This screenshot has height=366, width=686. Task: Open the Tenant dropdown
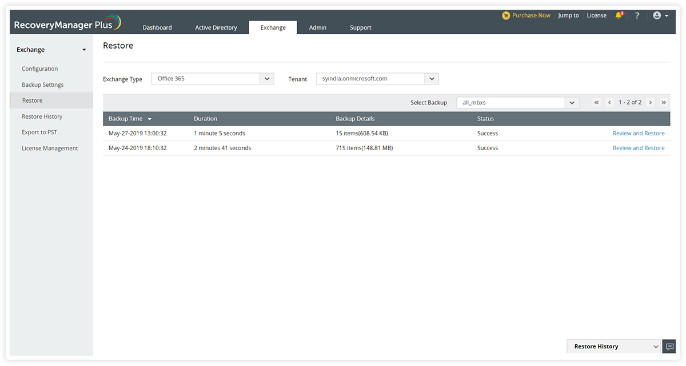coord(432,78)
